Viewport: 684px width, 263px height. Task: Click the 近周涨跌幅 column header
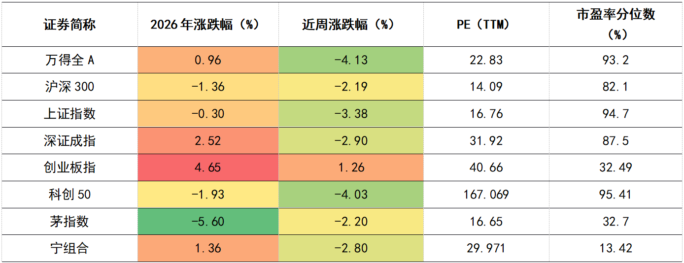tap(350, 25)
